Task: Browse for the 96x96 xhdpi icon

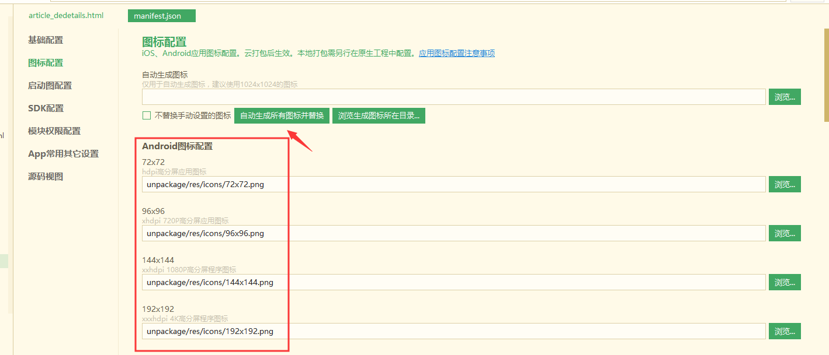Action: 785,234
